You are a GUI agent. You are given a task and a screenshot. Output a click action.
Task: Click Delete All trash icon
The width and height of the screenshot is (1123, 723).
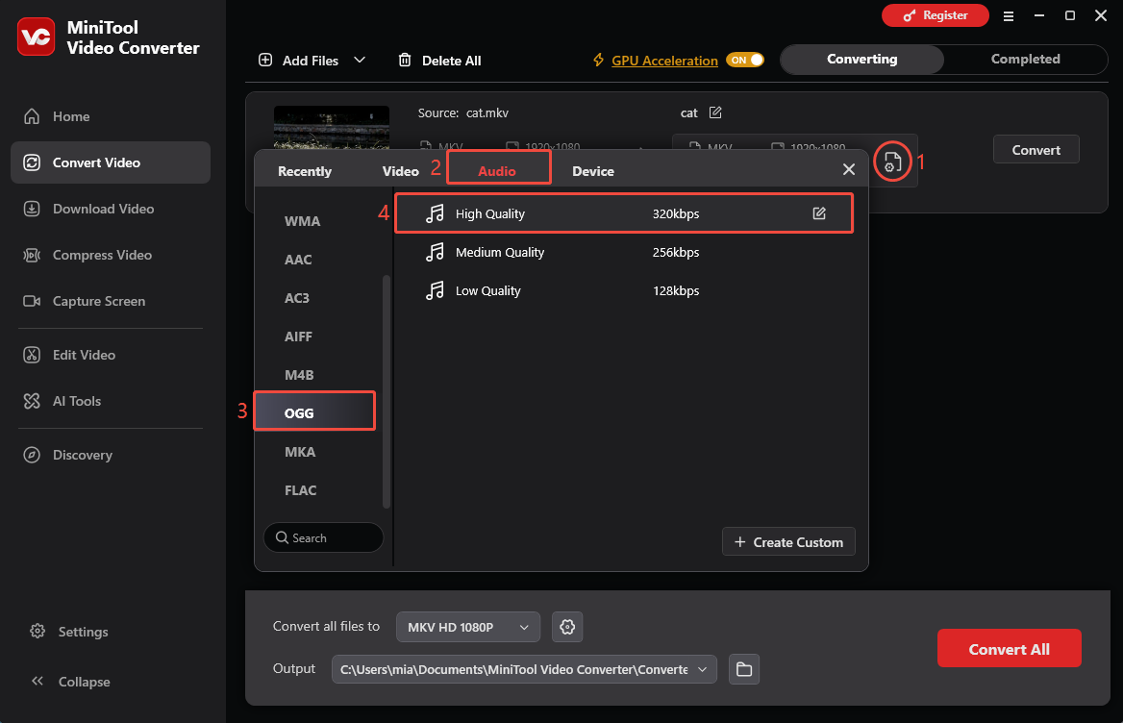click(405, 61)
